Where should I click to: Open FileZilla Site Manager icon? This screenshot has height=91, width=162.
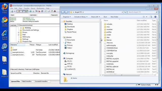coord(12,11)
